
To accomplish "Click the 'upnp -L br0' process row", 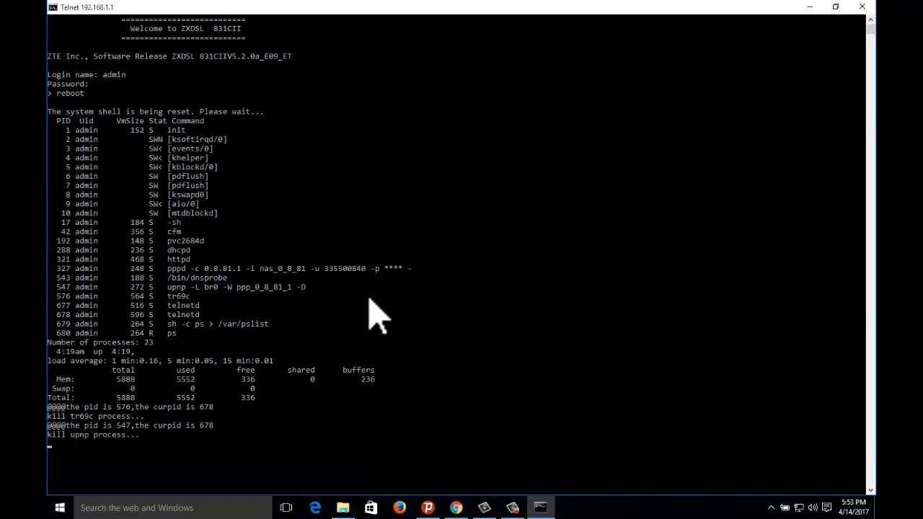I will click(x=181, y=287).
